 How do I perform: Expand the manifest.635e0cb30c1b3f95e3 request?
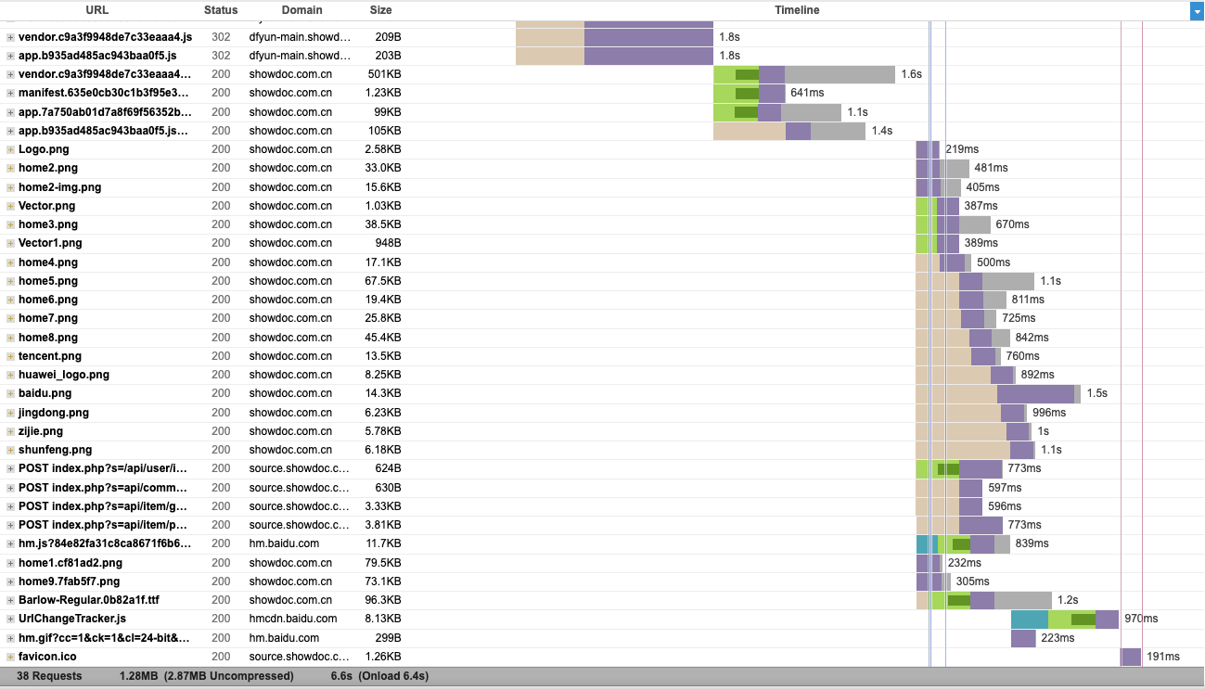click(x=8, y=93)
